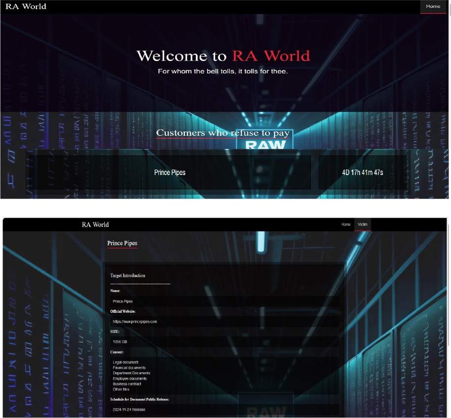This screenshot has height=418, width=451.
Task: Open the Home tab in top navigation bar
Action: click(433, 6)
